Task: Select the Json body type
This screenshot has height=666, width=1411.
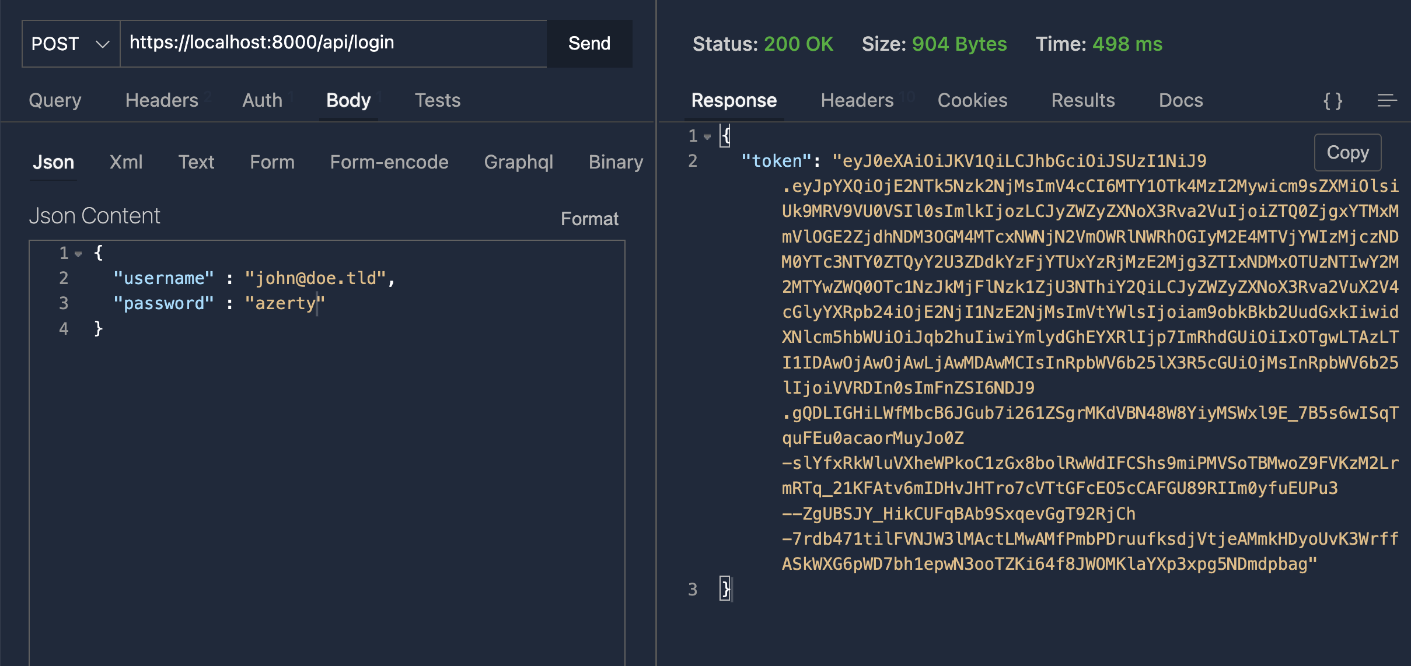Action: pyautogui.click(x=53, y=162)
